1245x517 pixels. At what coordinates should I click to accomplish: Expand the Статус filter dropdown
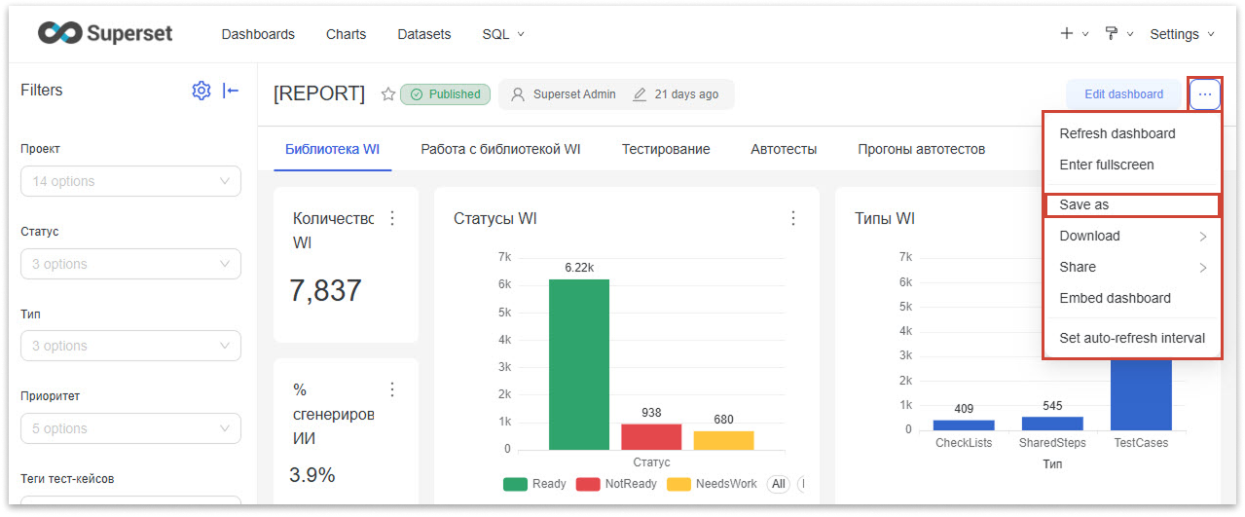click(130, 264)
